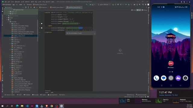Open the Layout Inspector
193x108 pixels.
point(141,95)
